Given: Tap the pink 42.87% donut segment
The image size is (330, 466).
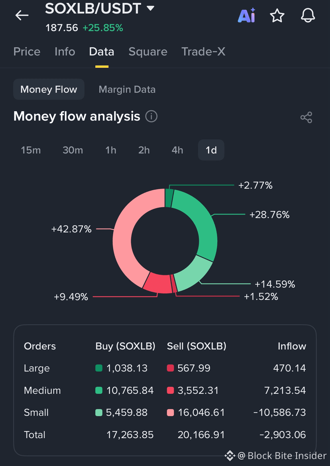Looking at the screenshot, I should click(x=126, y=235).
